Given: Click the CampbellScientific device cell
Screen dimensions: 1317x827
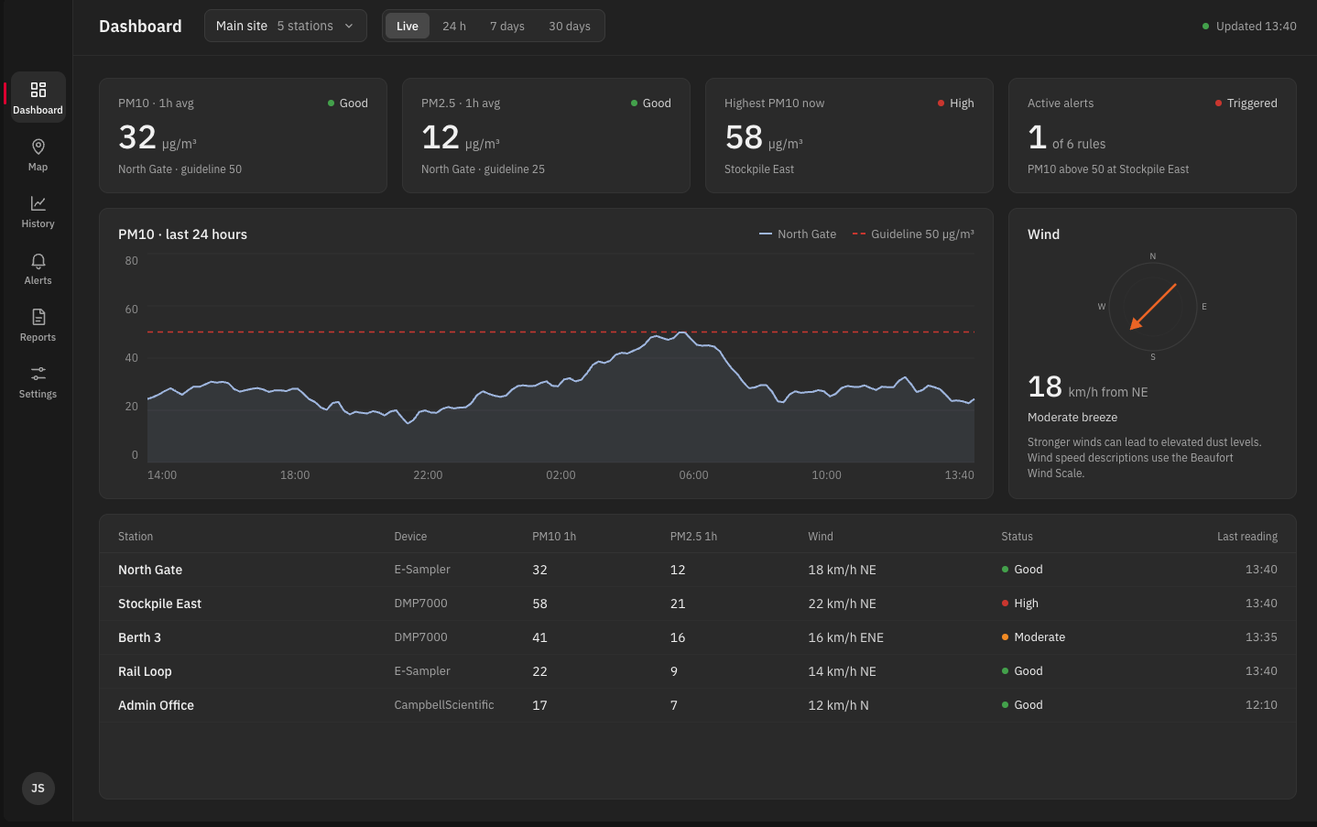Looking at the screenshot, I should pyautogui.click(x=444, y=705).
